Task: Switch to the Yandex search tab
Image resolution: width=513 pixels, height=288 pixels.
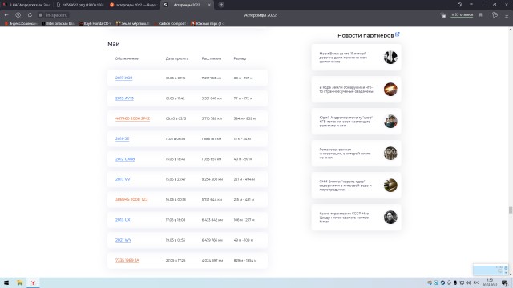Action: tap(133, 5)
